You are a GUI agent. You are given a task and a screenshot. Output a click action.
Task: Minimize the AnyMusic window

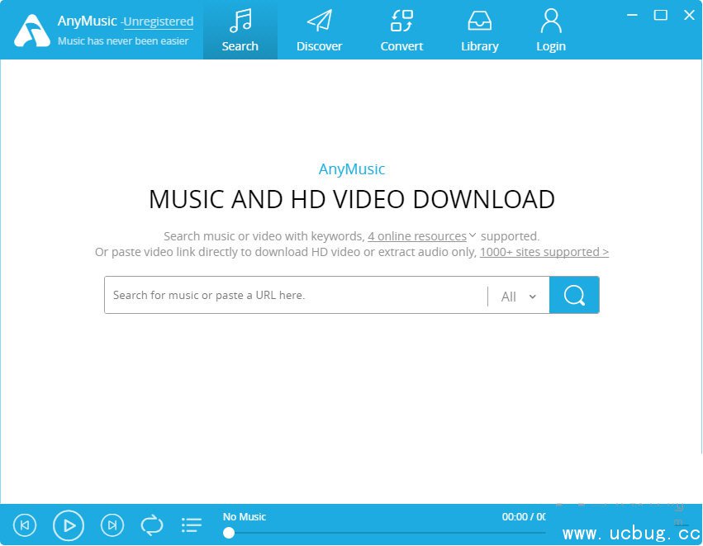632,16
